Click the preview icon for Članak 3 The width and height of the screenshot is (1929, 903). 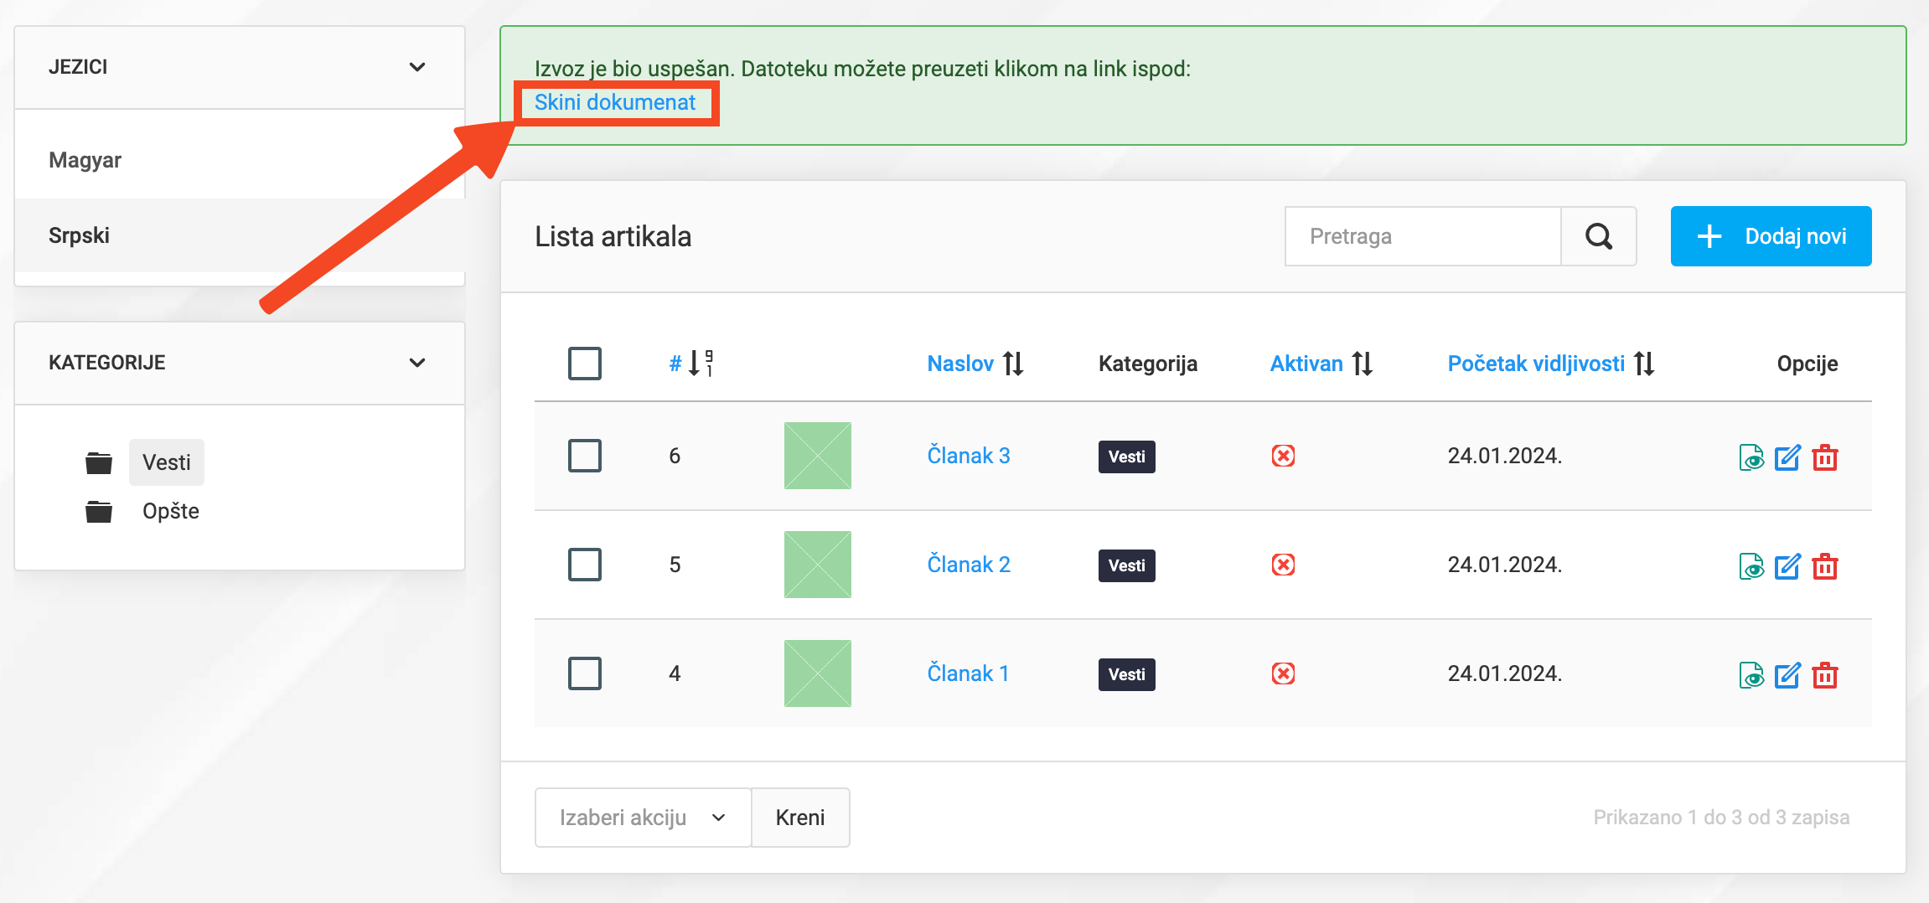(1751, 457)
